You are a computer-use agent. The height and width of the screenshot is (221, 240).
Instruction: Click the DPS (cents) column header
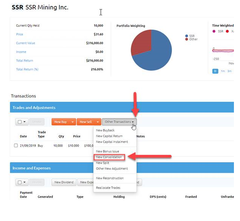point(158,197)
